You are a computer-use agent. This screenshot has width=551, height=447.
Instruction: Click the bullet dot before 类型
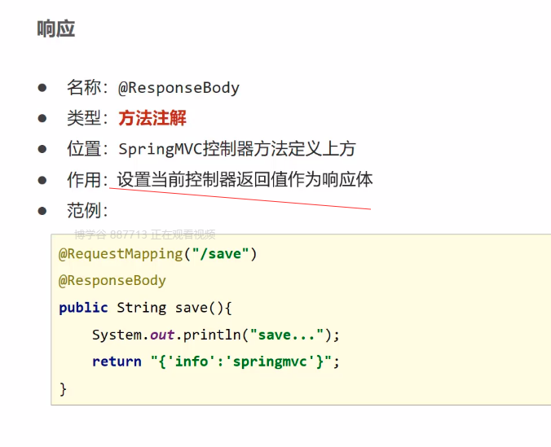(42, 118)
